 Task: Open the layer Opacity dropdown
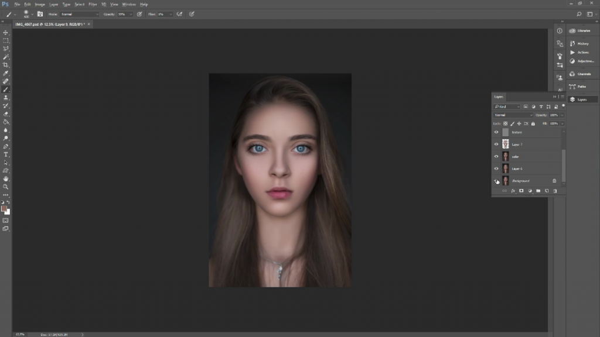tap(562, 115)
